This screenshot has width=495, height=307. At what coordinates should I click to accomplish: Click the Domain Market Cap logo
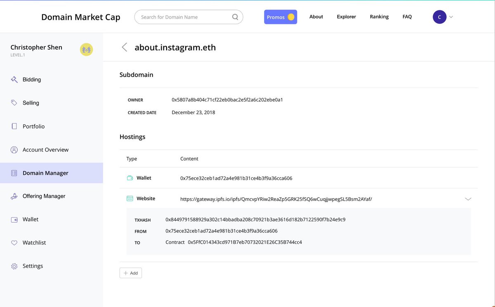81,17
